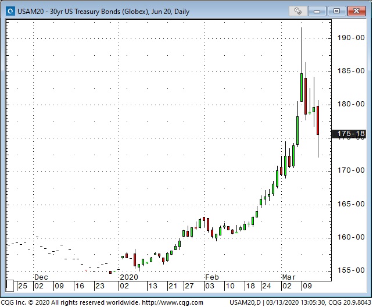
Task: Click the date label 25 on time axis
Action: coord(23,286)
